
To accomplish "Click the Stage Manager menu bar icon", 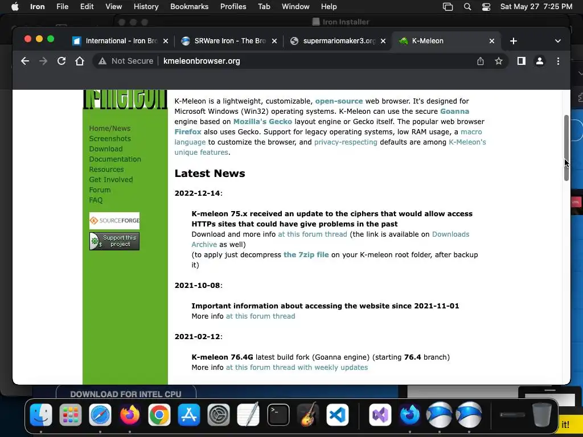I will click(x=447, y=7).
